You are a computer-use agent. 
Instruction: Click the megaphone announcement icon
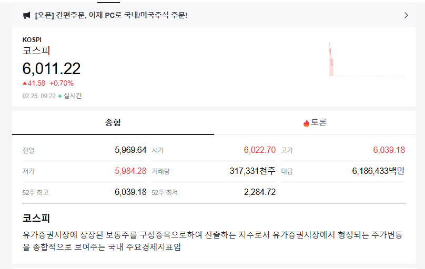(x=26, y=15)
